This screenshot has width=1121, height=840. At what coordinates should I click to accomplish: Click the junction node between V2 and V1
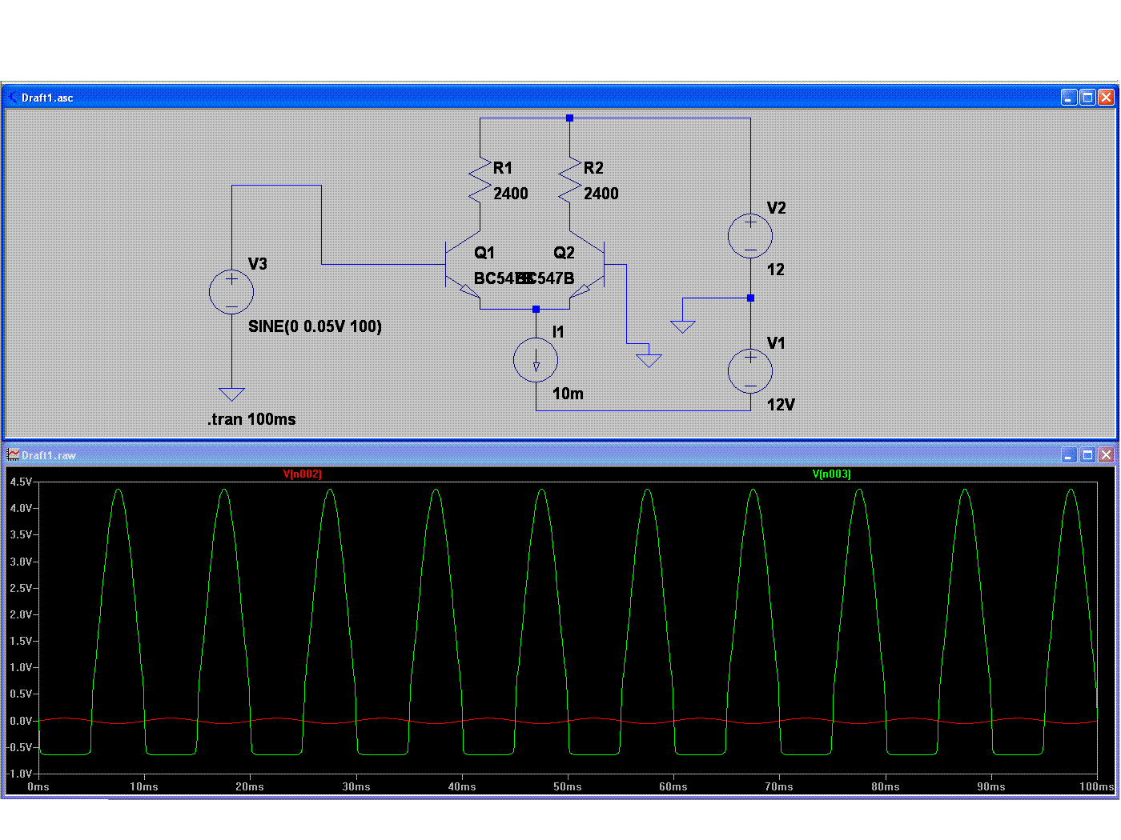click(x=750, y=298)
